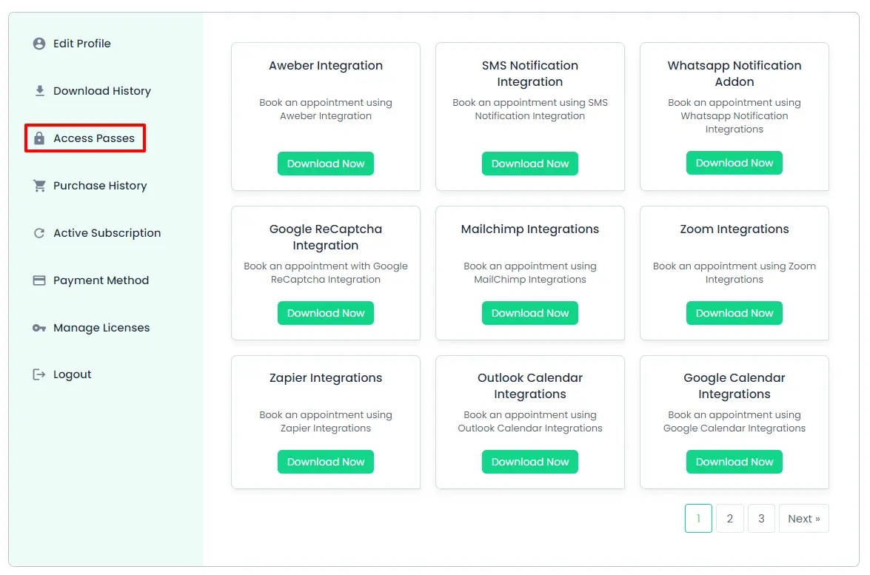This screenshot has height=575, width=870.
Task: Click the Purchase History cart icon
Action: (x=39, y=186)
